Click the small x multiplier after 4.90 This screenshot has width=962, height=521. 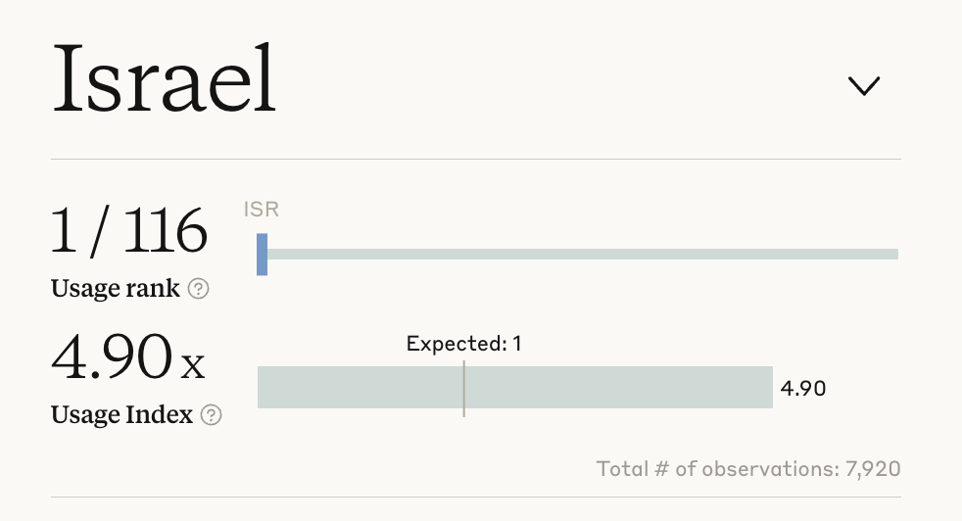click(x=193, y=367)
